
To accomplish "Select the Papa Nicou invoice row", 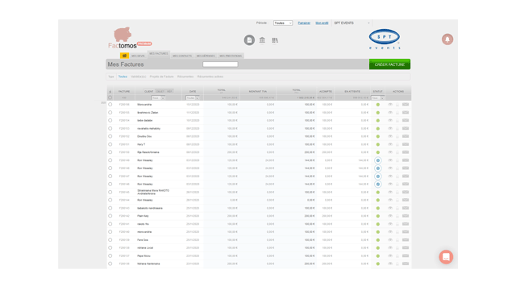I will 110,255.
